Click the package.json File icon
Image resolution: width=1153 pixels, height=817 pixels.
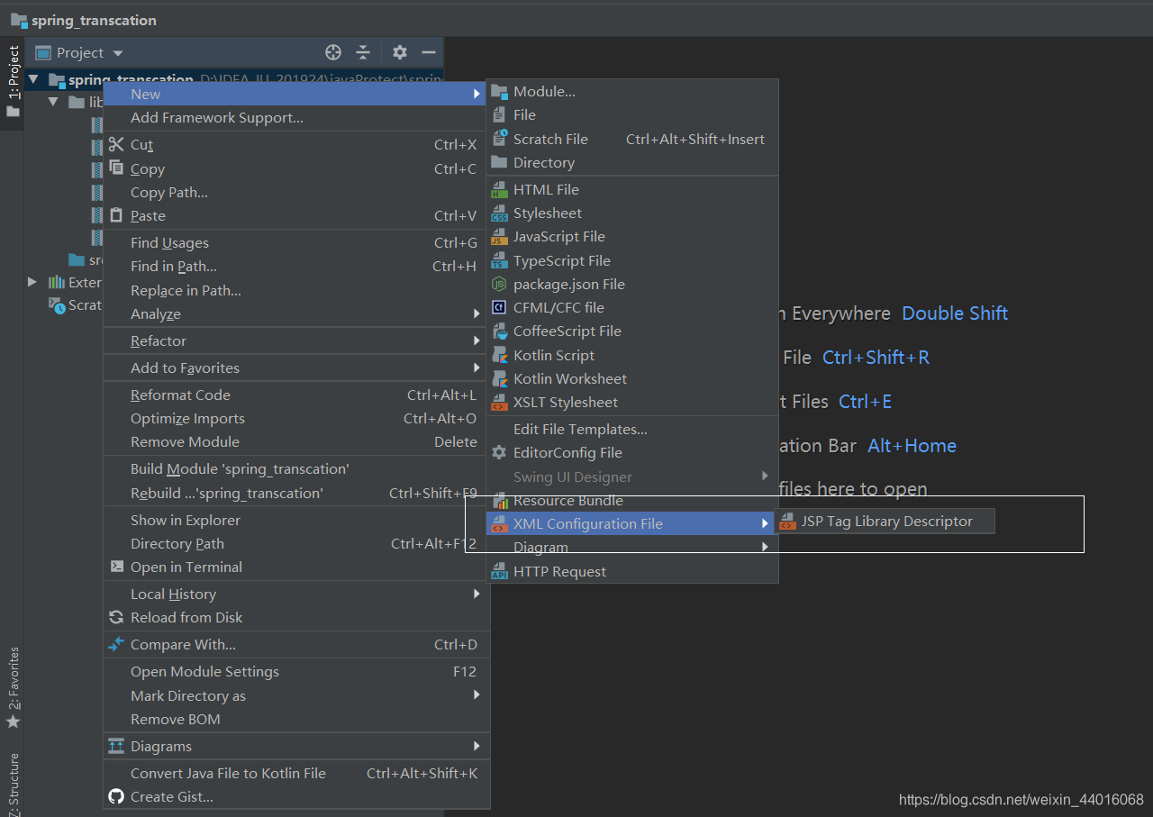point(499,284)
